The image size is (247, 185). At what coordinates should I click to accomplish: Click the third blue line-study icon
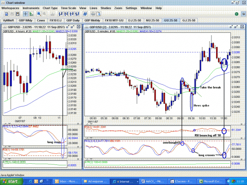pyautogui.click(x=72, y=14)
